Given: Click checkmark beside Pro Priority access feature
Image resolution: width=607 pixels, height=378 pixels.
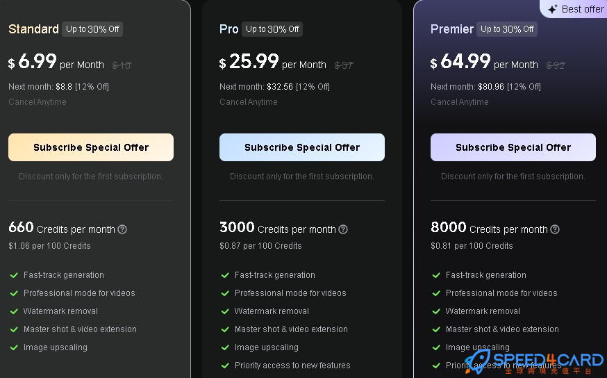Looking at the screenshot, I should point(225,365).
